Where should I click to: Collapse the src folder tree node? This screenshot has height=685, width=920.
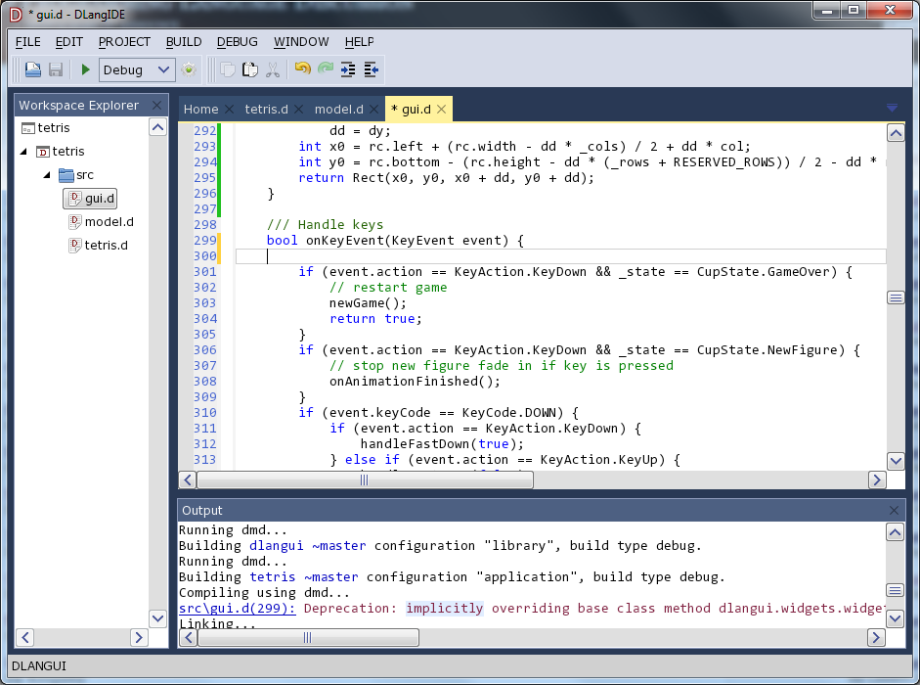click(46, 175)
